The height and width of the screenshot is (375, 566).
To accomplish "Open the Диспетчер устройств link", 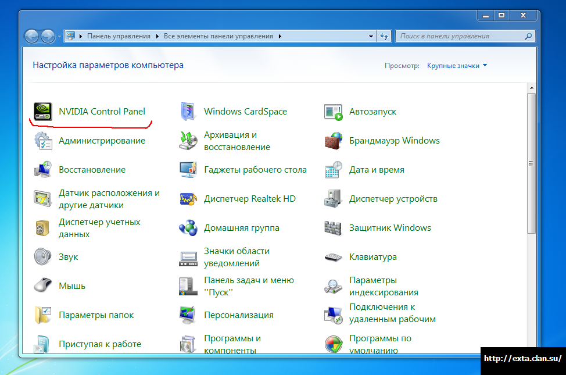I will tap(393, 199).
